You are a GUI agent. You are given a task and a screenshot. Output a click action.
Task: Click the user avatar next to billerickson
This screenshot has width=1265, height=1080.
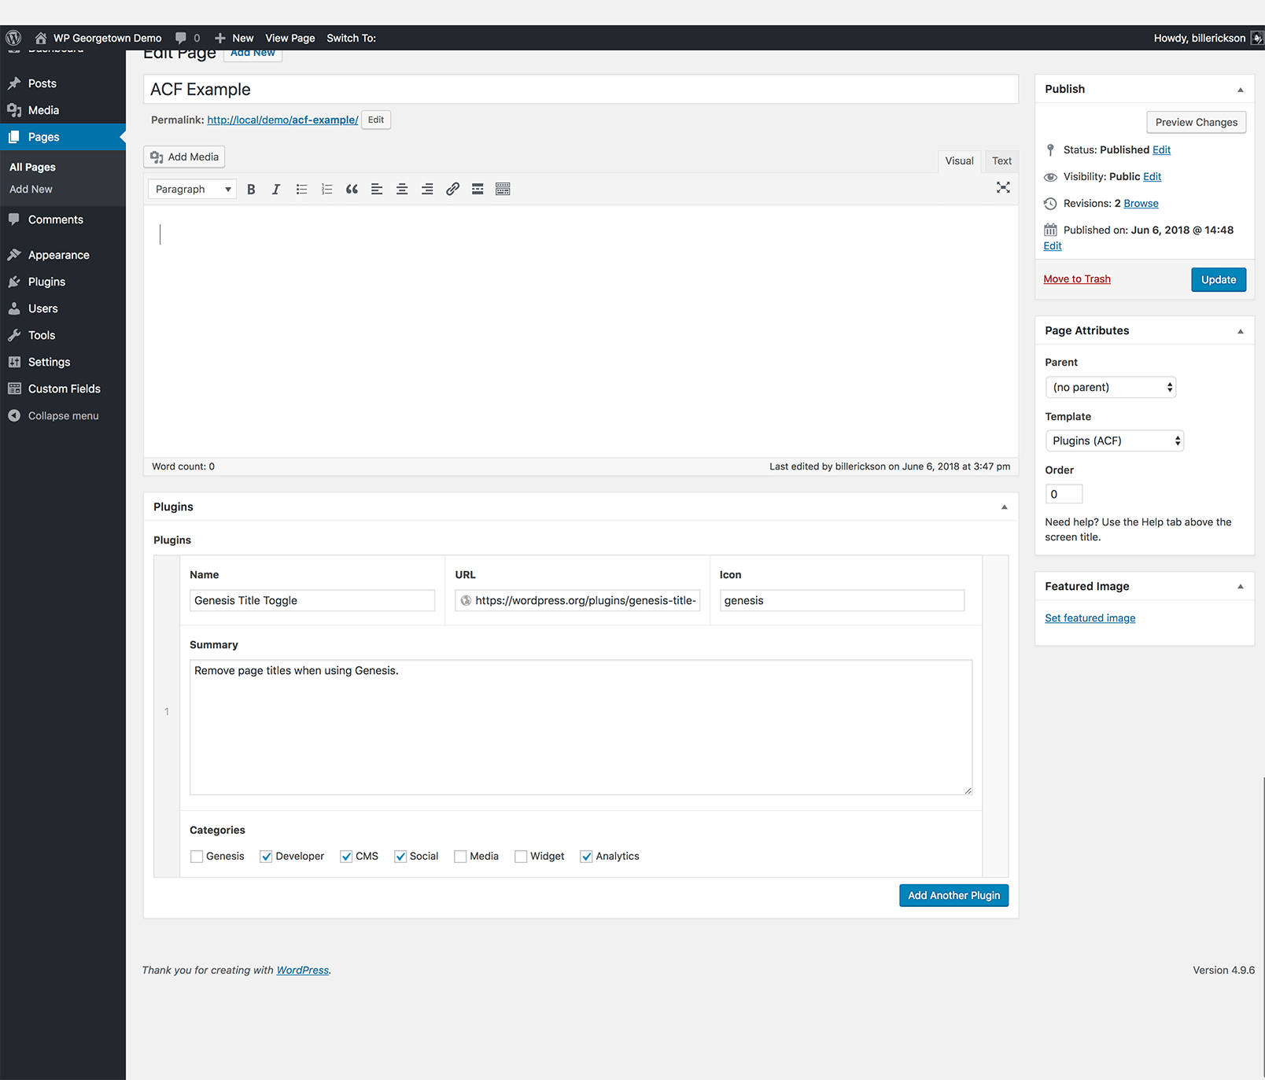pos(1257,38)
